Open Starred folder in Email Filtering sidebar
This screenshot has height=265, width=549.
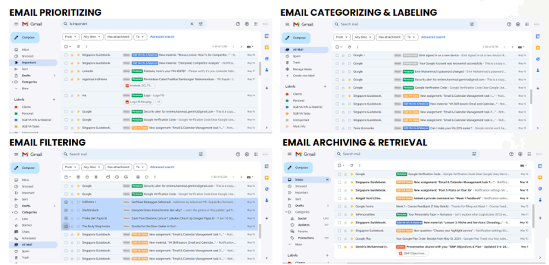27,225
